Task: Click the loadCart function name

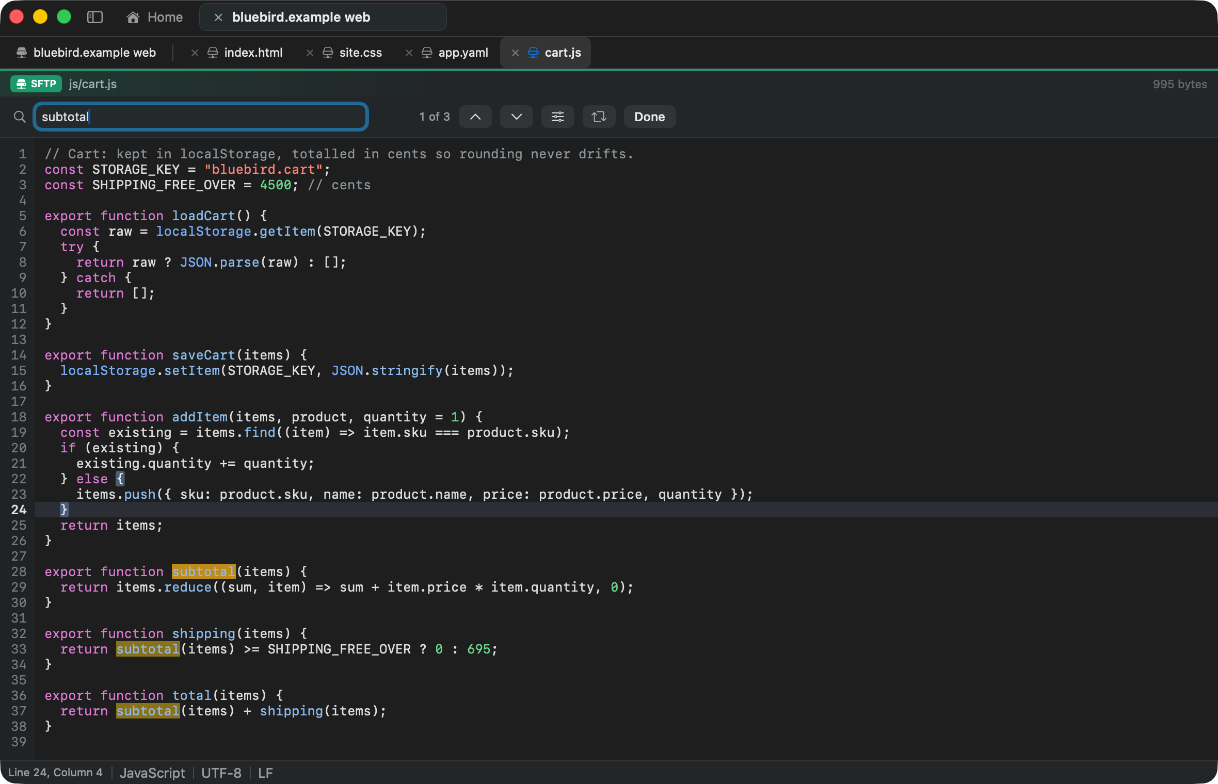Action: (x=203, y=216)
